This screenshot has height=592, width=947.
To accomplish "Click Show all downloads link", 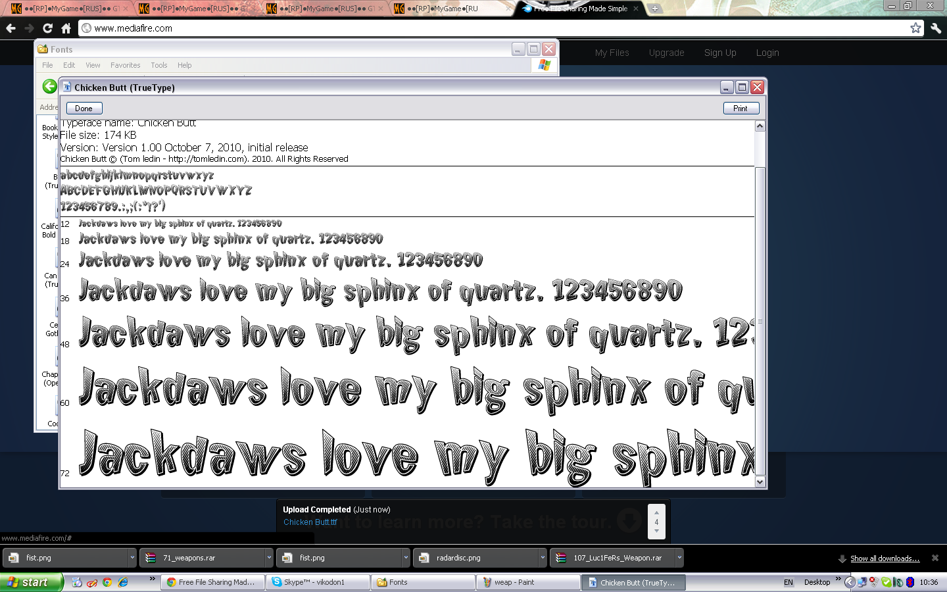I will [885, 558].
